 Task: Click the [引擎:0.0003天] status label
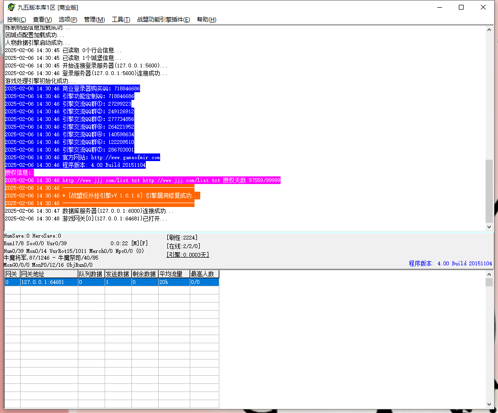tap(188, 255)
